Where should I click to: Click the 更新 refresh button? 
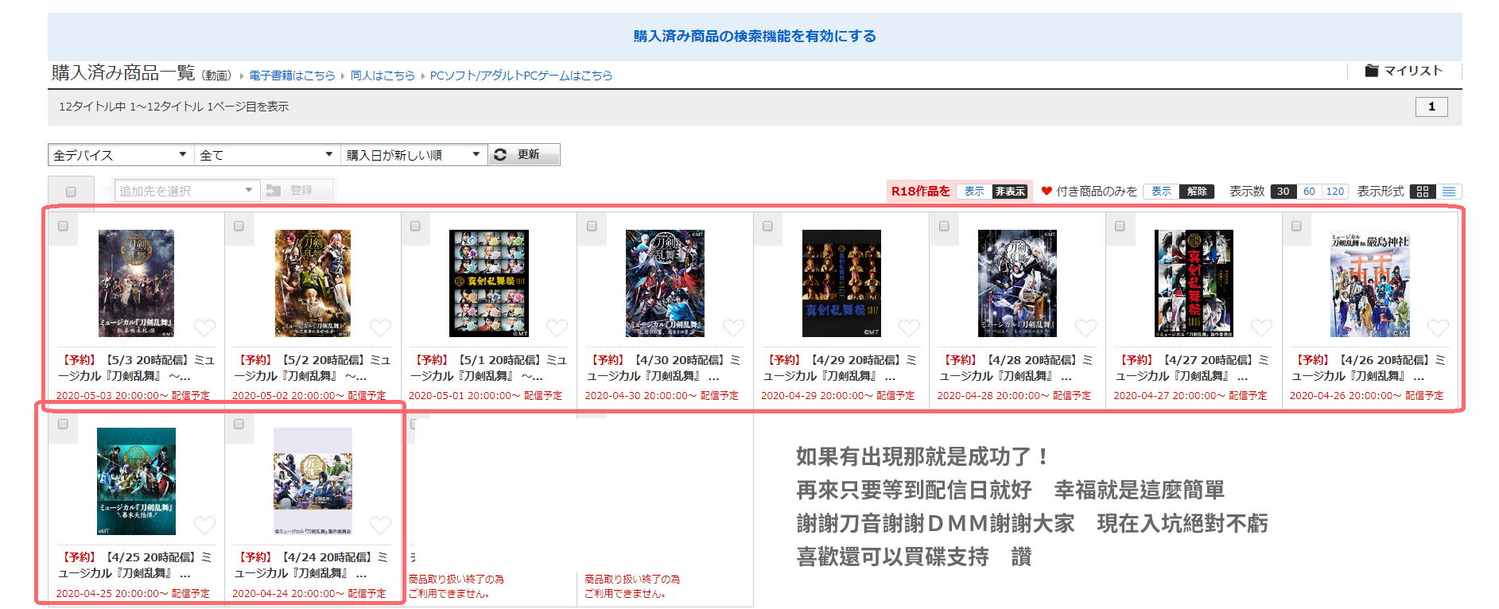coord(524,154)
